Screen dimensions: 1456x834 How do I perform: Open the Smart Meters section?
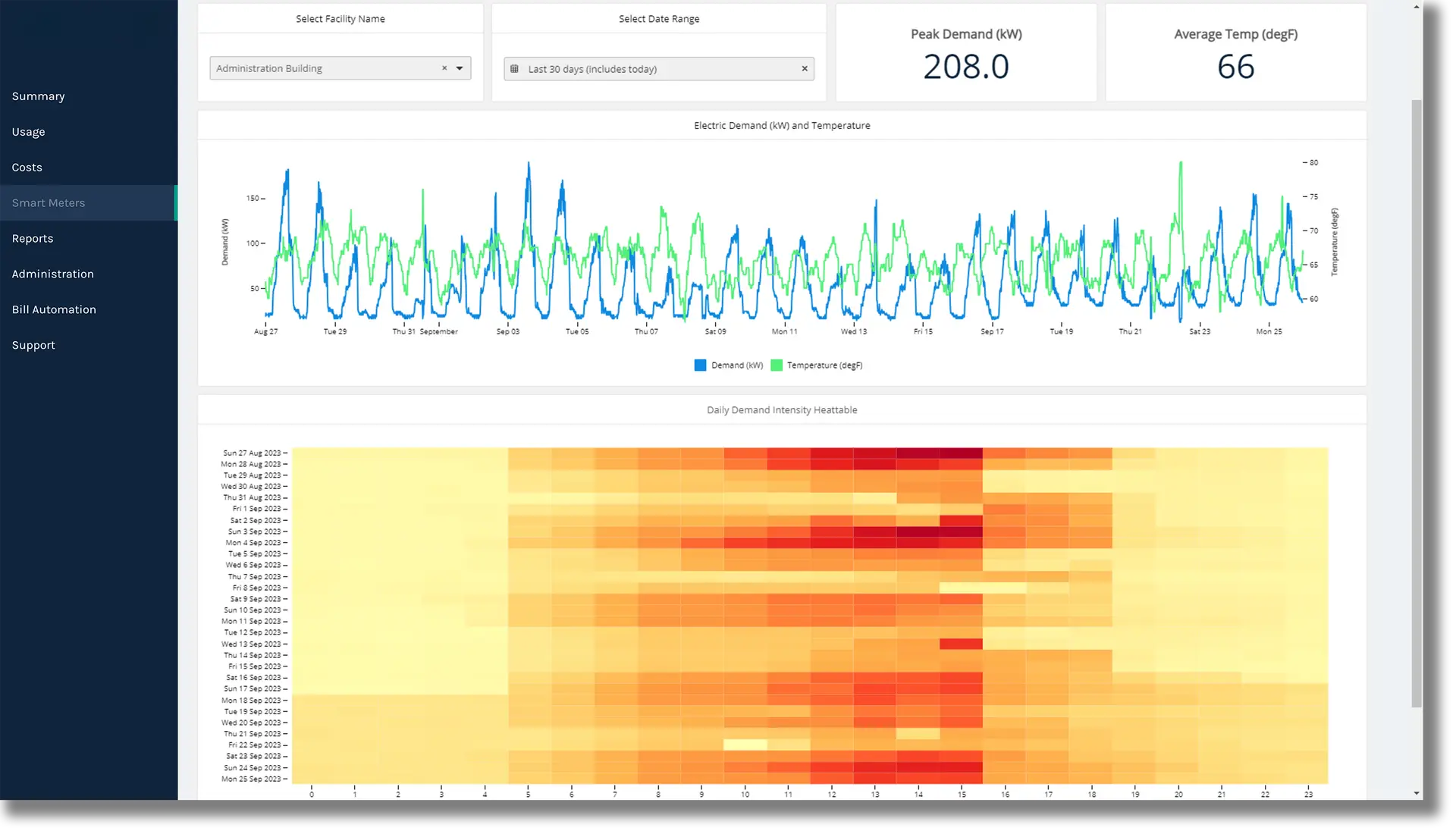48,202
